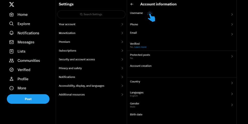Click the Country label
Screen dimensions: 248x124
coord(135,82)
